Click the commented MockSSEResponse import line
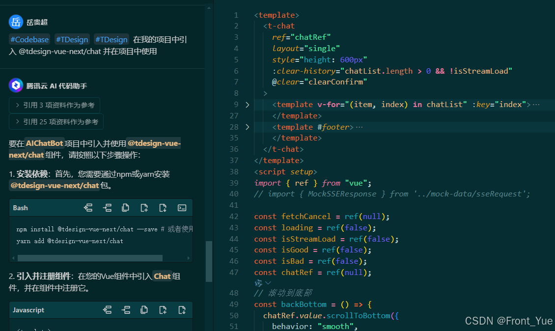This screenshot has height=331, width=555. pos(392,194)
